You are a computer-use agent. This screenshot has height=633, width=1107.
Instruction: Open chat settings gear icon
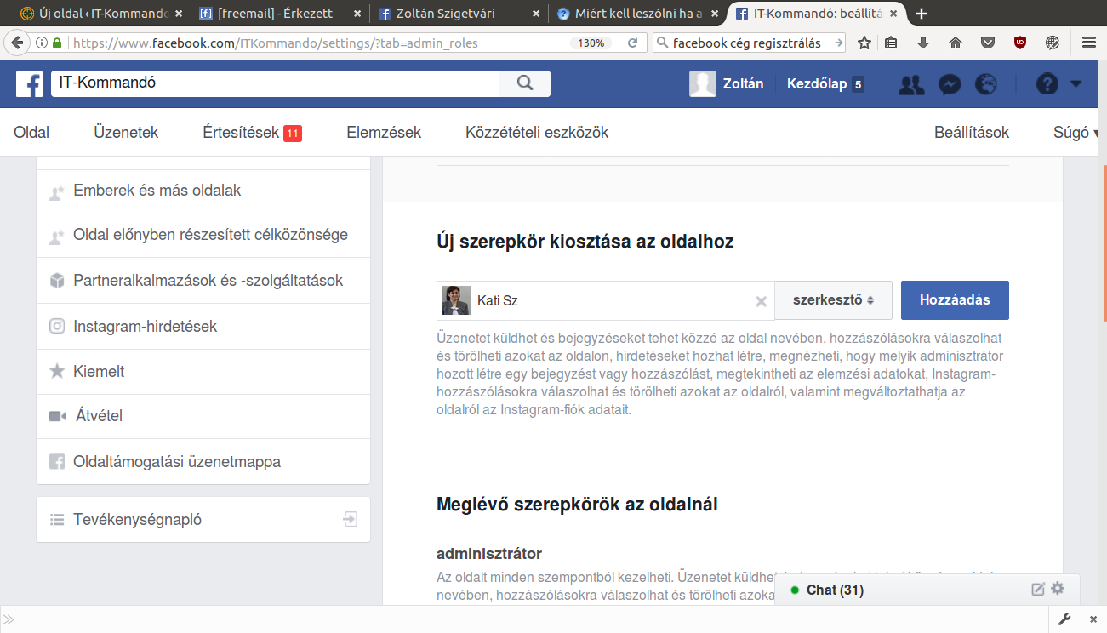pyautogui.click(x=1058, y=589)
